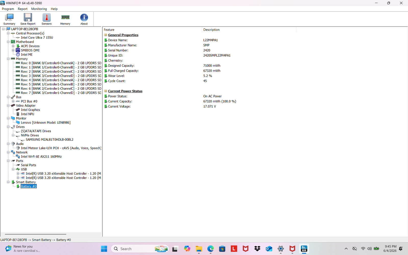Click the taskbar Search box
Image resolution: width=408 pixels, height=255 pixels.
click(x=140, y=249)
